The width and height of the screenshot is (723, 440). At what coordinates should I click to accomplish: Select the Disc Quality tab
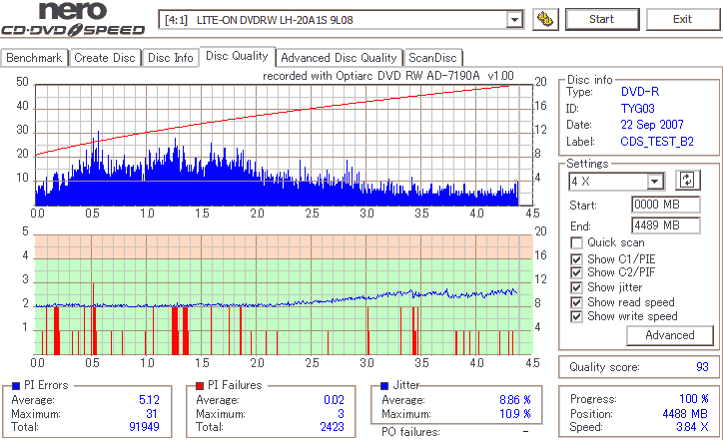coord(237,56)
